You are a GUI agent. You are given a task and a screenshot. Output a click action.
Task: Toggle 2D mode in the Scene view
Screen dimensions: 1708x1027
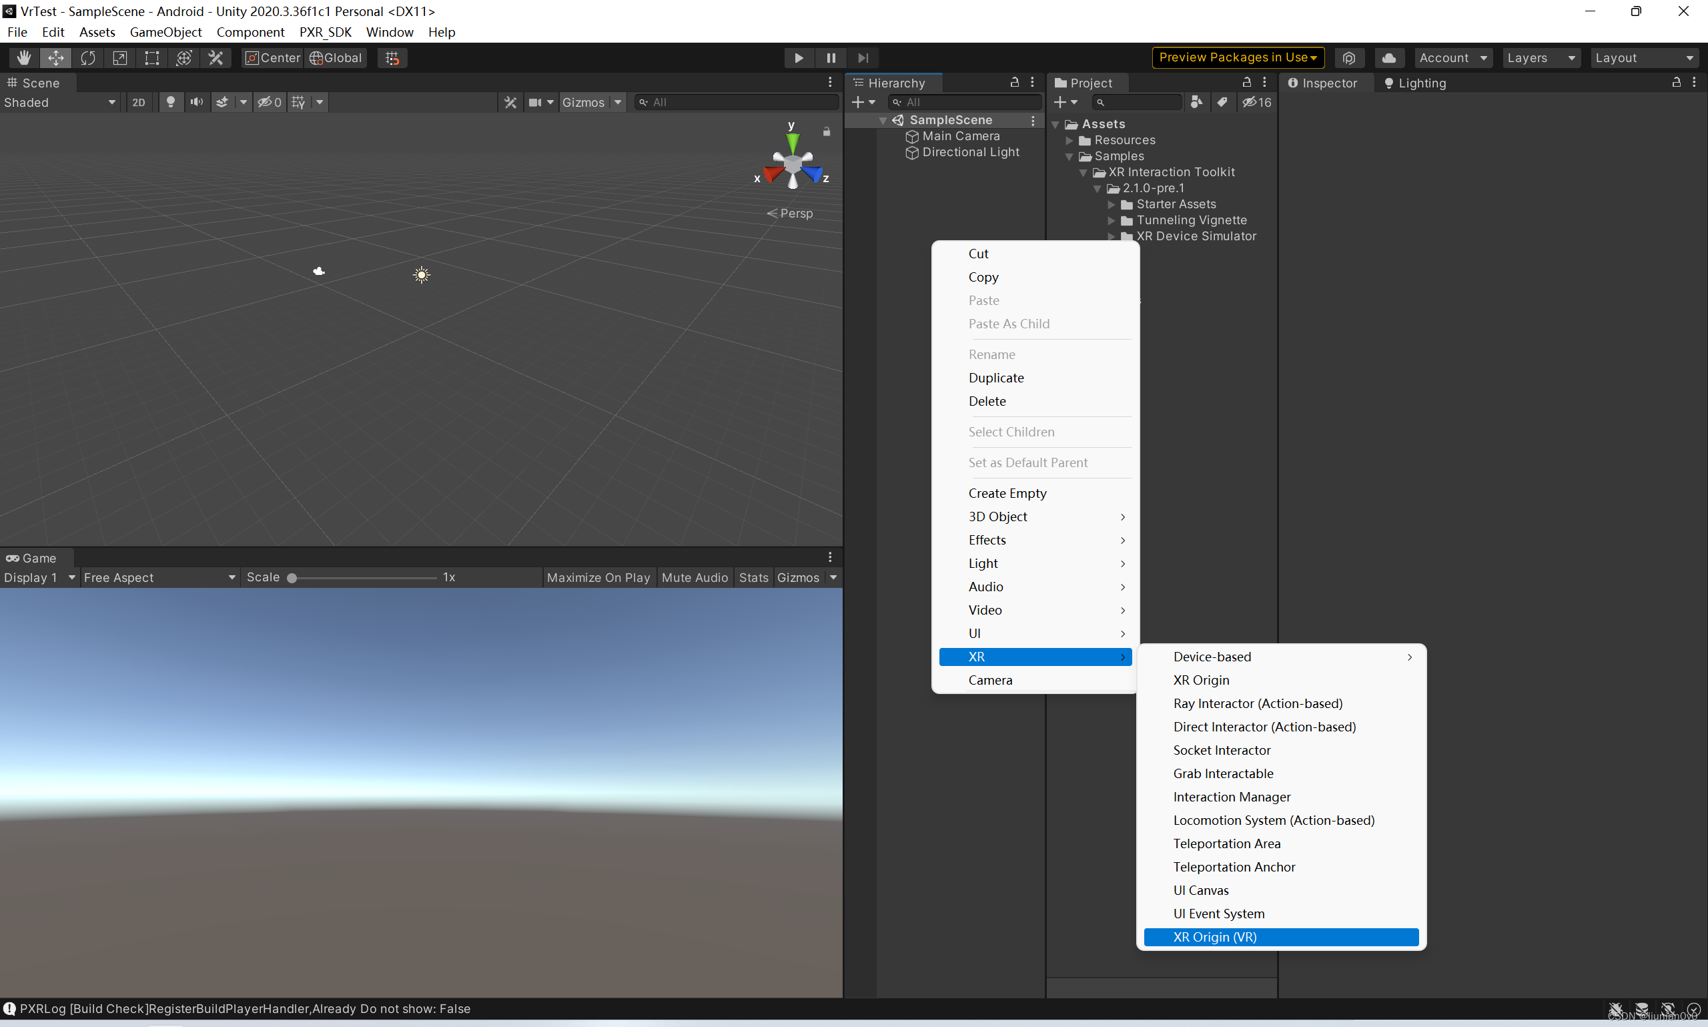(137, 101)
